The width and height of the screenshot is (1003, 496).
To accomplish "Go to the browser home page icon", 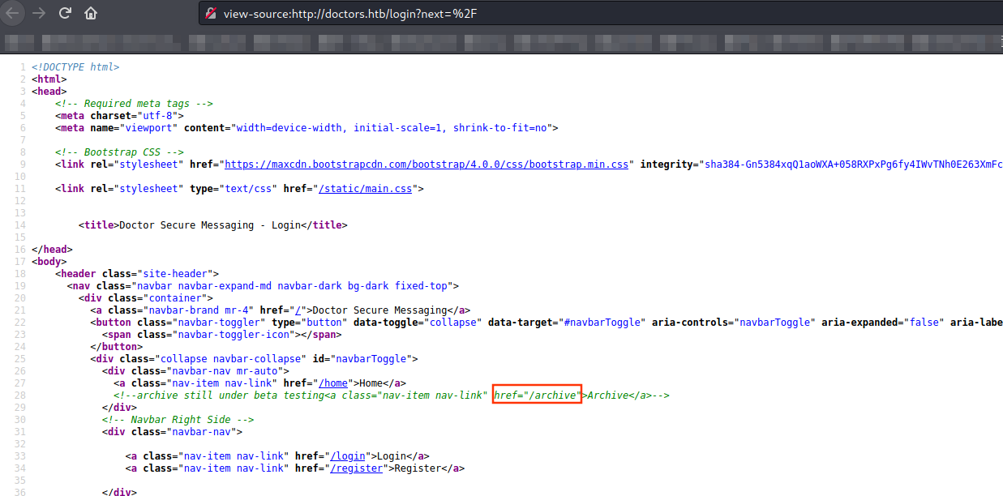I will tap(91, 13).
